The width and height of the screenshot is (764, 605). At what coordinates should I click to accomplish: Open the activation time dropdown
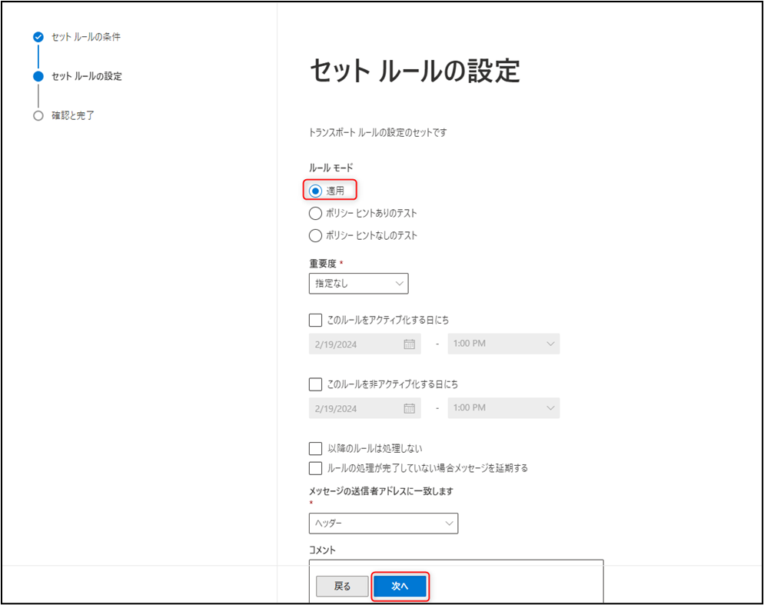click(503, 344)
